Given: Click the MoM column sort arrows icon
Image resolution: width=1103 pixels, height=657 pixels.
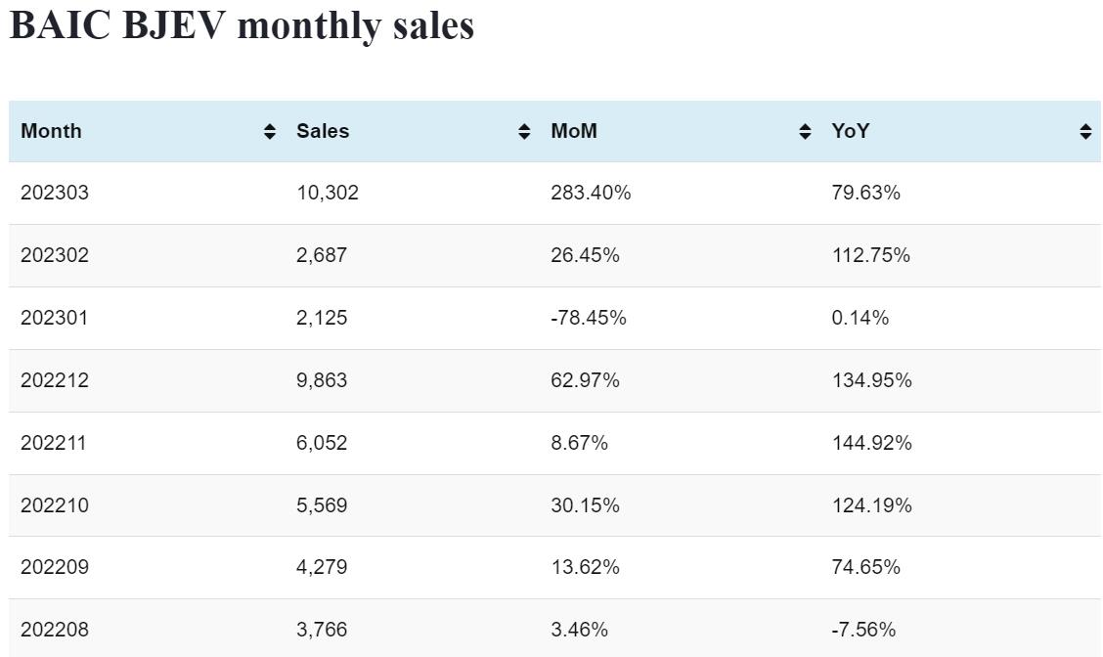Looking at the screenshot, I should [805, 132].
